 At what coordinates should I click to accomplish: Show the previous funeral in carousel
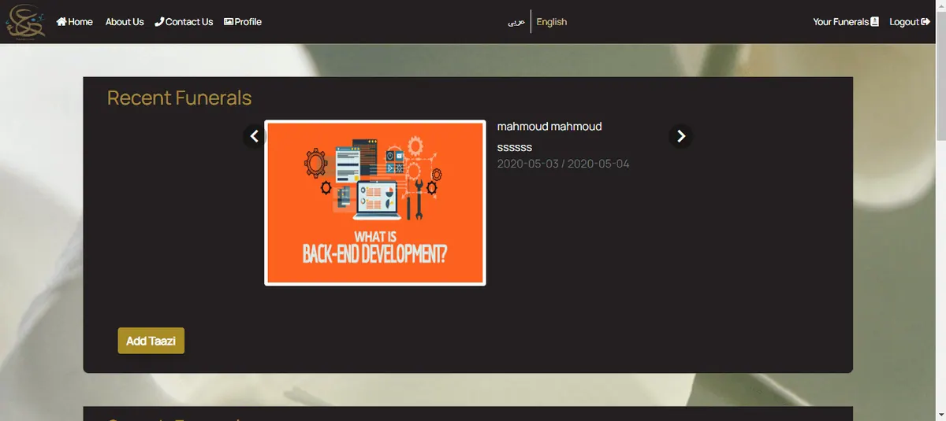coord(254,136)
